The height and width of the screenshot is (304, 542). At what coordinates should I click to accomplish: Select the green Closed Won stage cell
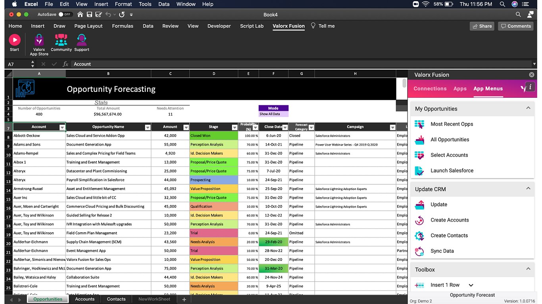214,136
